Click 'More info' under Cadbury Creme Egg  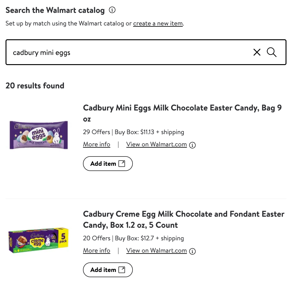point(97,250)
